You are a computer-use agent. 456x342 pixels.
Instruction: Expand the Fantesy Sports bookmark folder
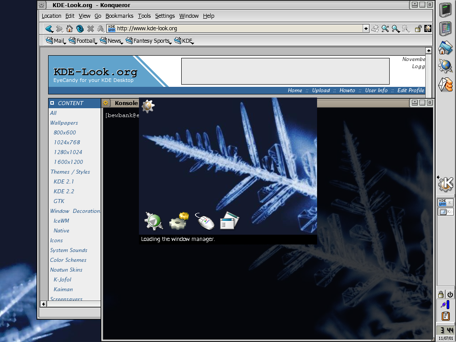(149, 41)
